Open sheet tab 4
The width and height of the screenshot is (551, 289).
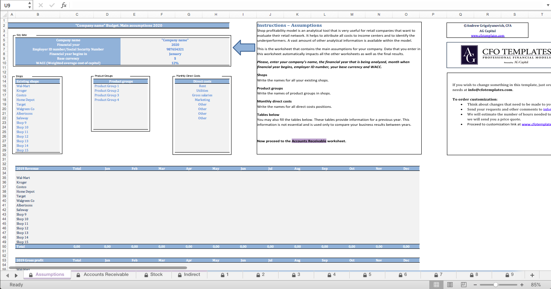[x=332, y=274]
